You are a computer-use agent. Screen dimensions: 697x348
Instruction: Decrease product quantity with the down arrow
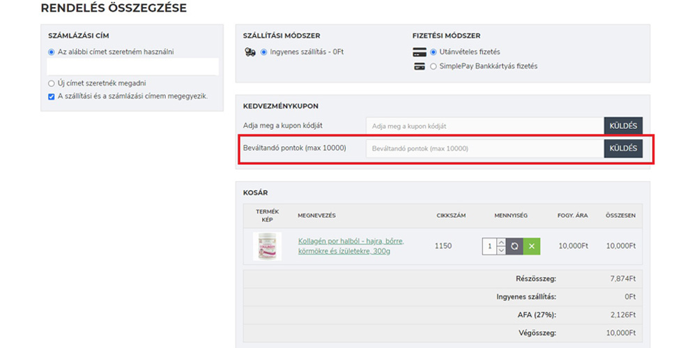(501, 251)
